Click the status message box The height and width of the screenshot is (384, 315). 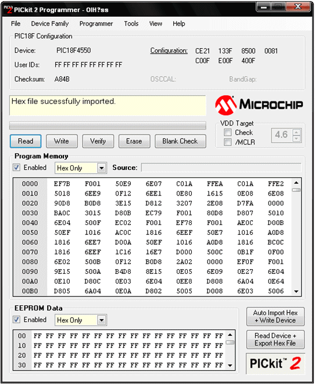coord(108,106)
